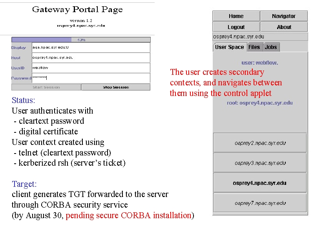Click the '- digital certificate' line

tap(46, 132)
